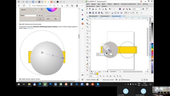This screenshot has width=170, height=96.
Task: Select the Zoom magnifier tool in toolbox
Action: (x=87, y=27)
